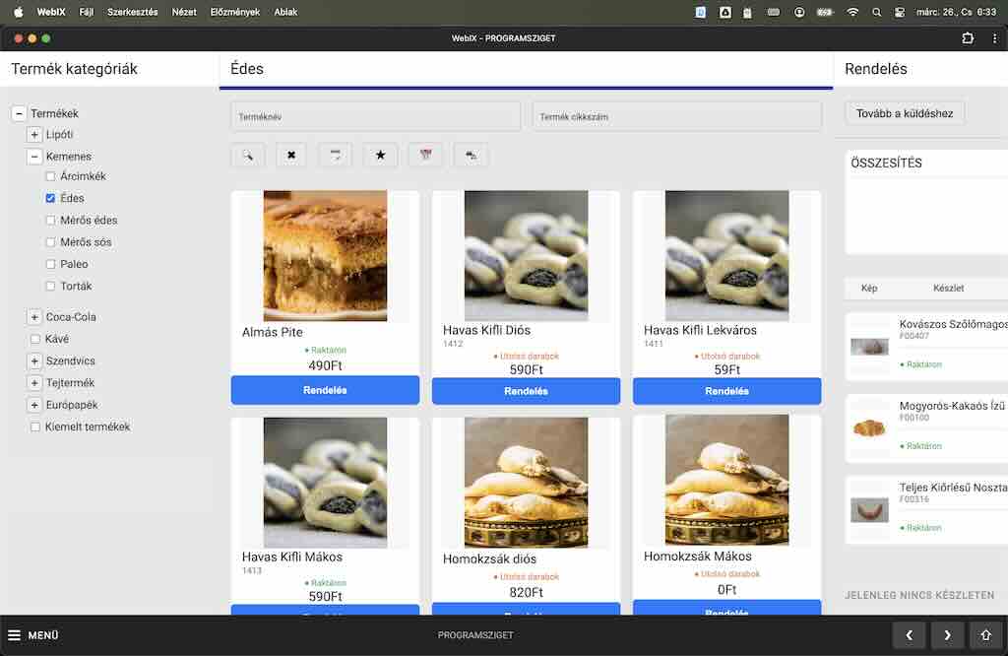The height and width of the screenshot is (656, 1008).
Task: Open the list sort toolbar icon
Action: (335, 155)
